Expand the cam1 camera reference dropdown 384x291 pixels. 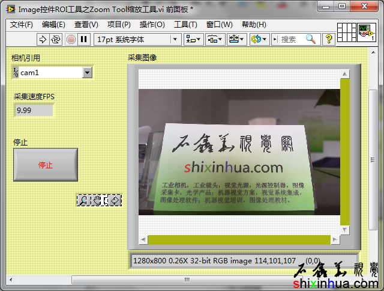point(87,73)
